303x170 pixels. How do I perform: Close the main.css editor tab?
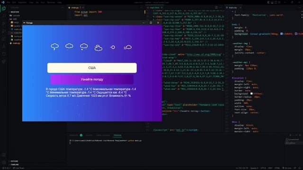pos(241,8)
